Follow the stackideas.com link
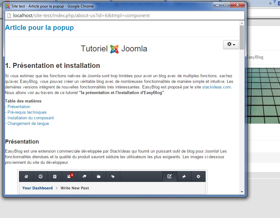This screenshot has width=280, height=218. 217,87
